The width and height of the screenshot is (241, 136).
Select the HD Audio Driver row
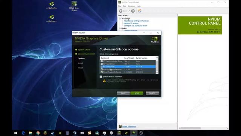coord(128,66)
